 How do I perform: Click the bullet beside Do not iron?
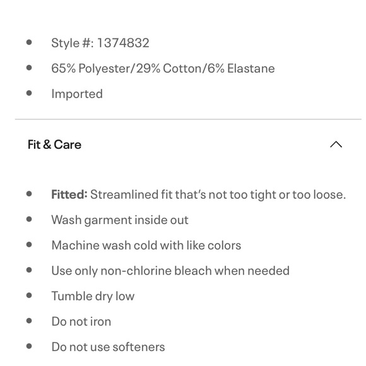pyautogui.click(x=29, y=321)
